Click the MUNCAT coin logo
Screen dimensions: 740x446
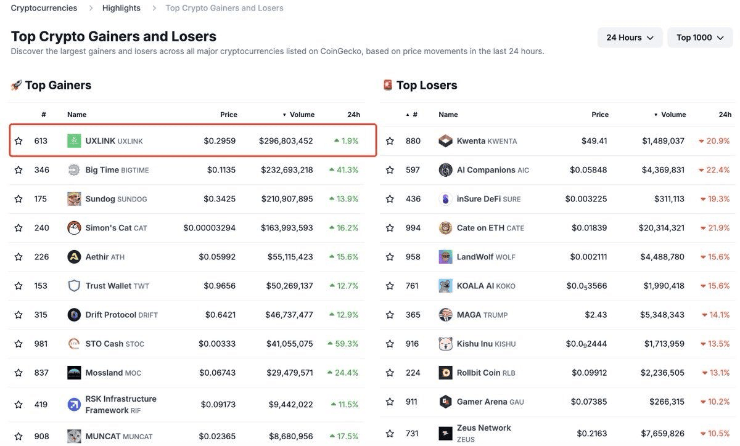tap(74, 436)
